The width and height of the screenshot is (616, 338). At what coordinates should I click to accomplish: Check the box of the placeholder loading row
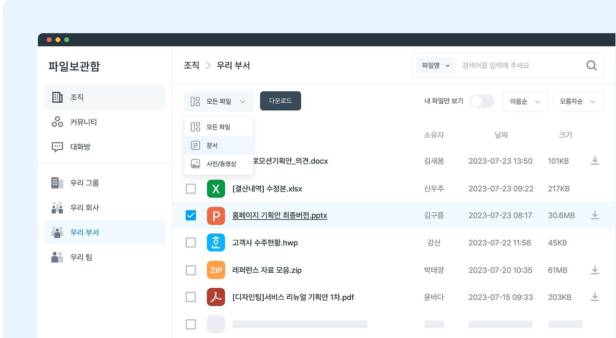coord(191,325)
